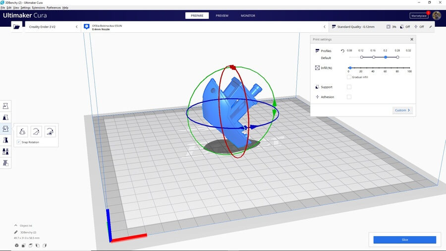Click the Slice button
The height and width of the screenshot is (251, 446).
point(405,240)
